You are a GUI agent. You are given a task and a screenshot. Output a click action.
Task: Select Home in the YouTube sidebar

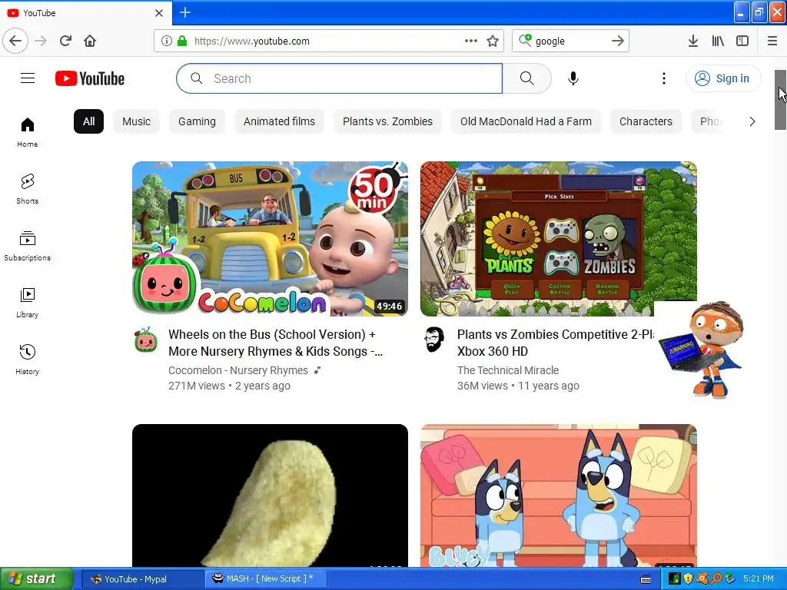(x=27, y=132)
